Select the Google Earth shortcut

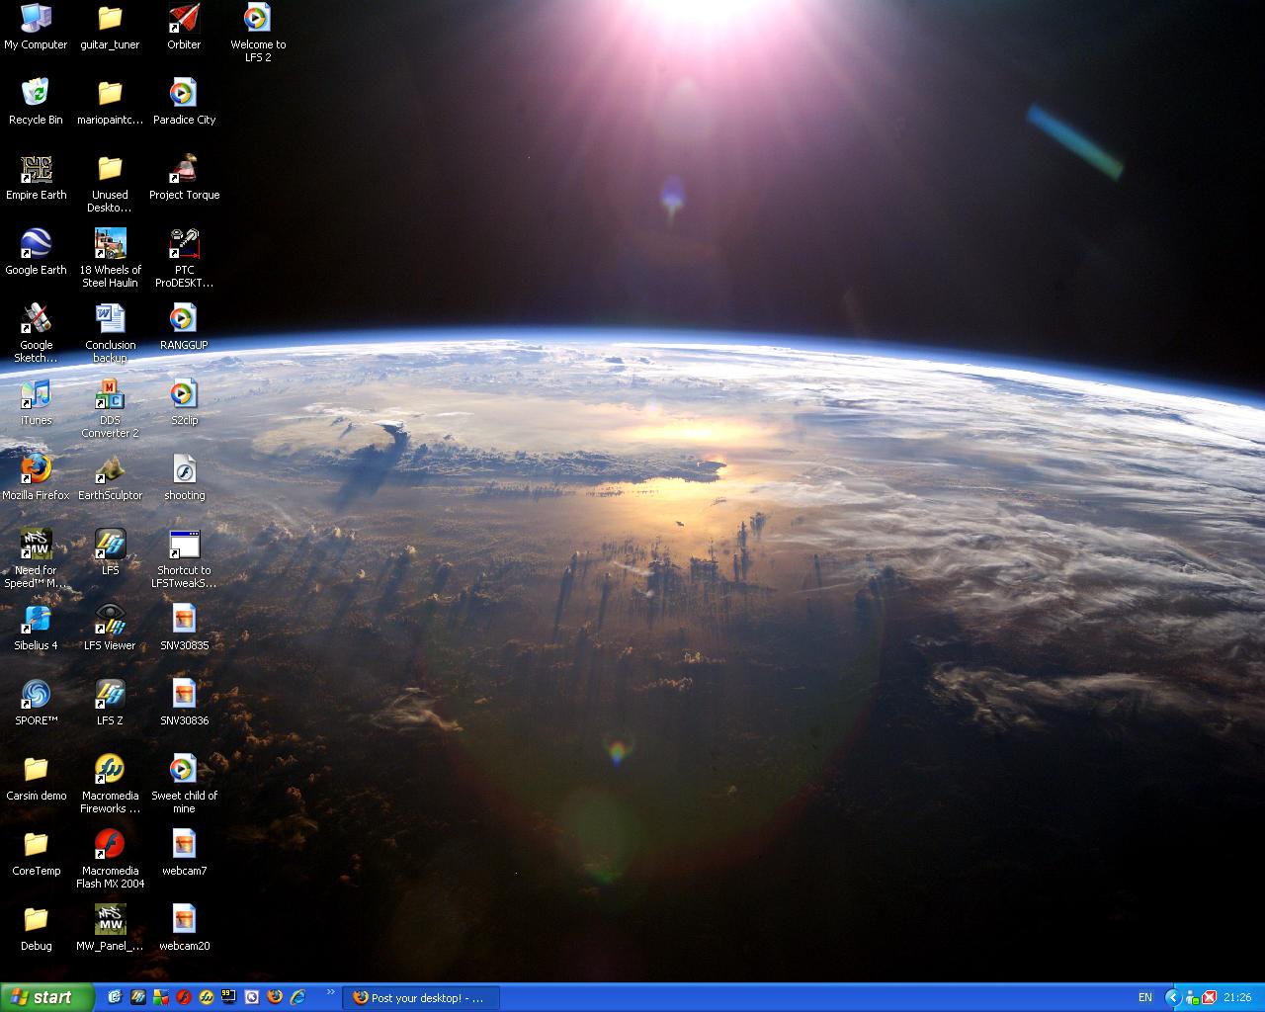(x=36, y=252)
